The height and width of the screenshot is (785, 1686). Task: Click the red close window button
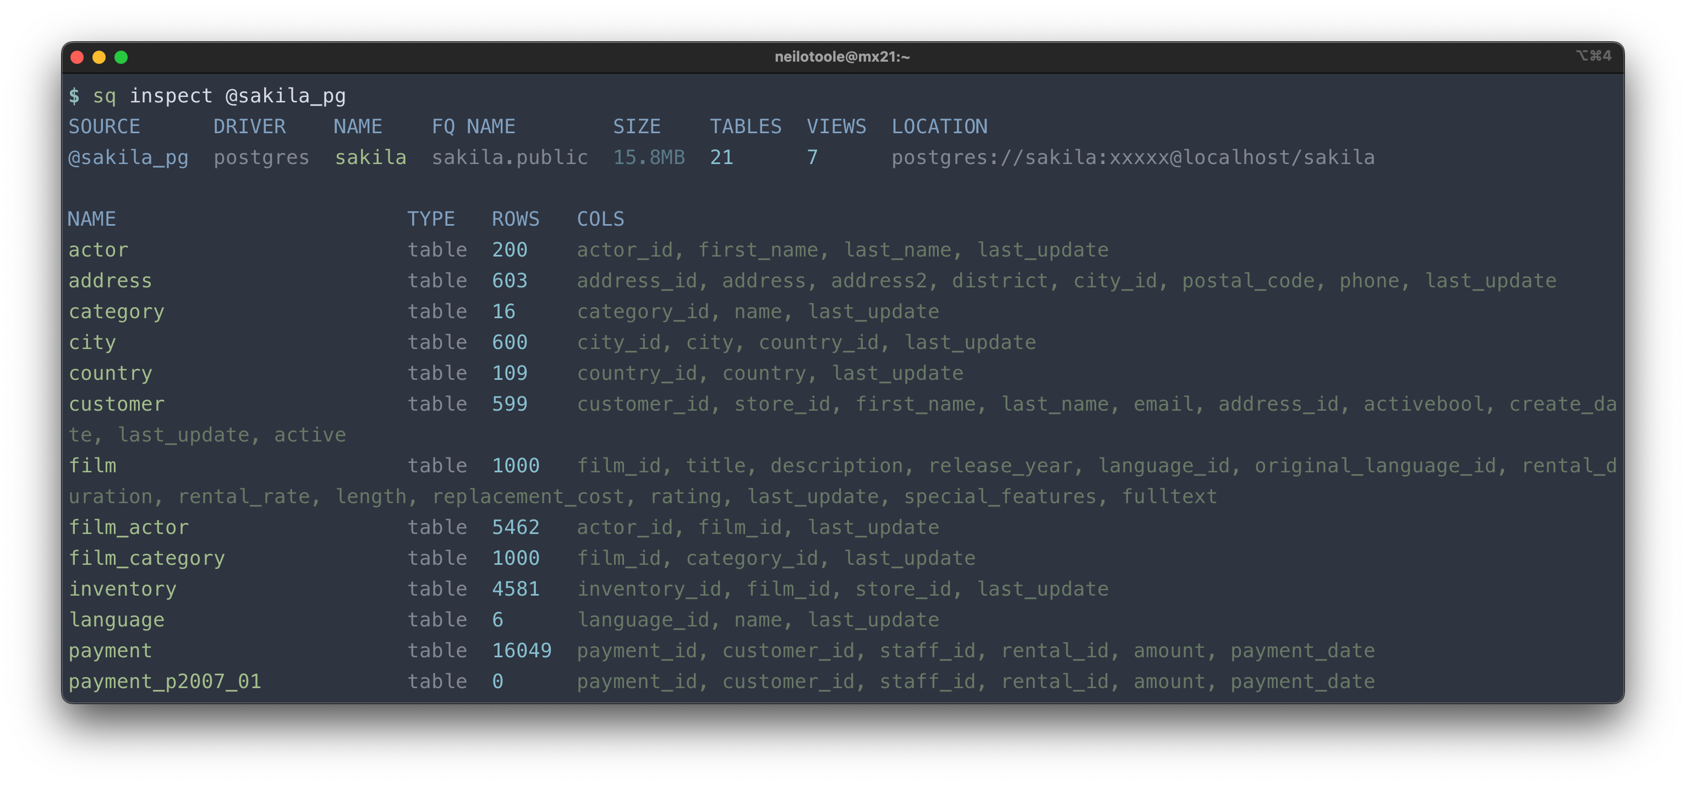pyautogui.click(x=77, y=57)
